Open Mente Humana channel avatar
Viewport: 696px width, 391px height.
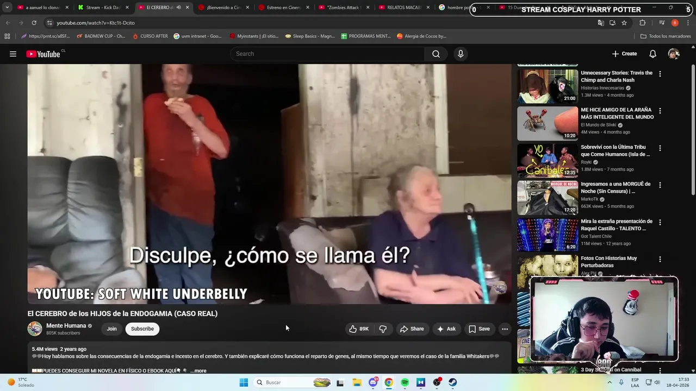coord(35,329)
